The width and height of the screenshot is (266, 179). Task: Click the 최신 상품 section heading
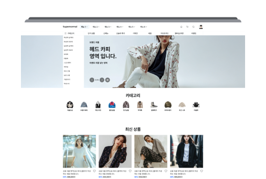click(133, 129)
